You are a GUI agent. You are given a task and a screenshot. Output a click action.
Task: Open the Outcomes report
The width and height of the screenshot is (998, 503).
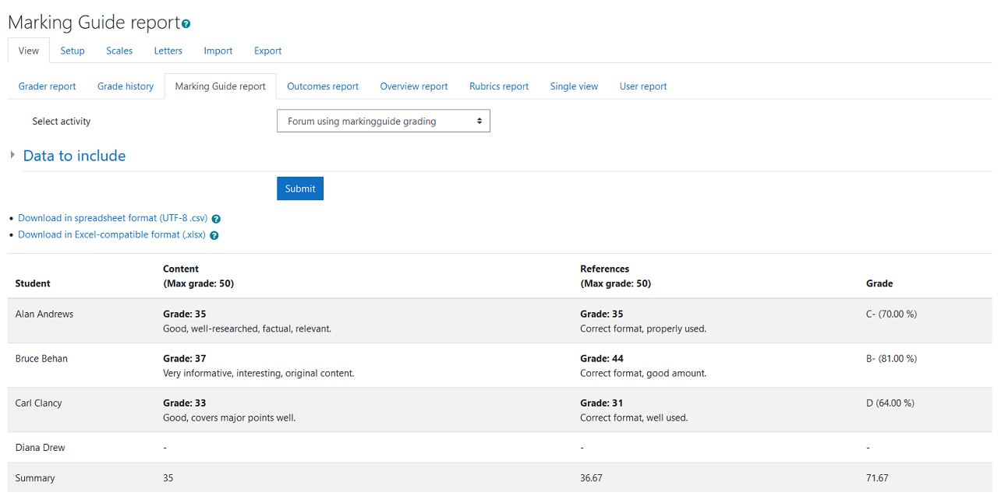coord(322,86)
